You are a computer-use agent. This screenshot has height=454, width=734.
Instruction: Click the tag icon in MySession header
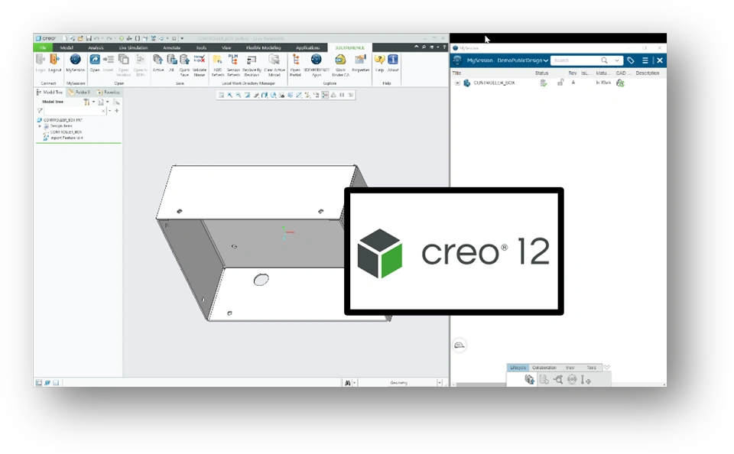coord(631,60)
